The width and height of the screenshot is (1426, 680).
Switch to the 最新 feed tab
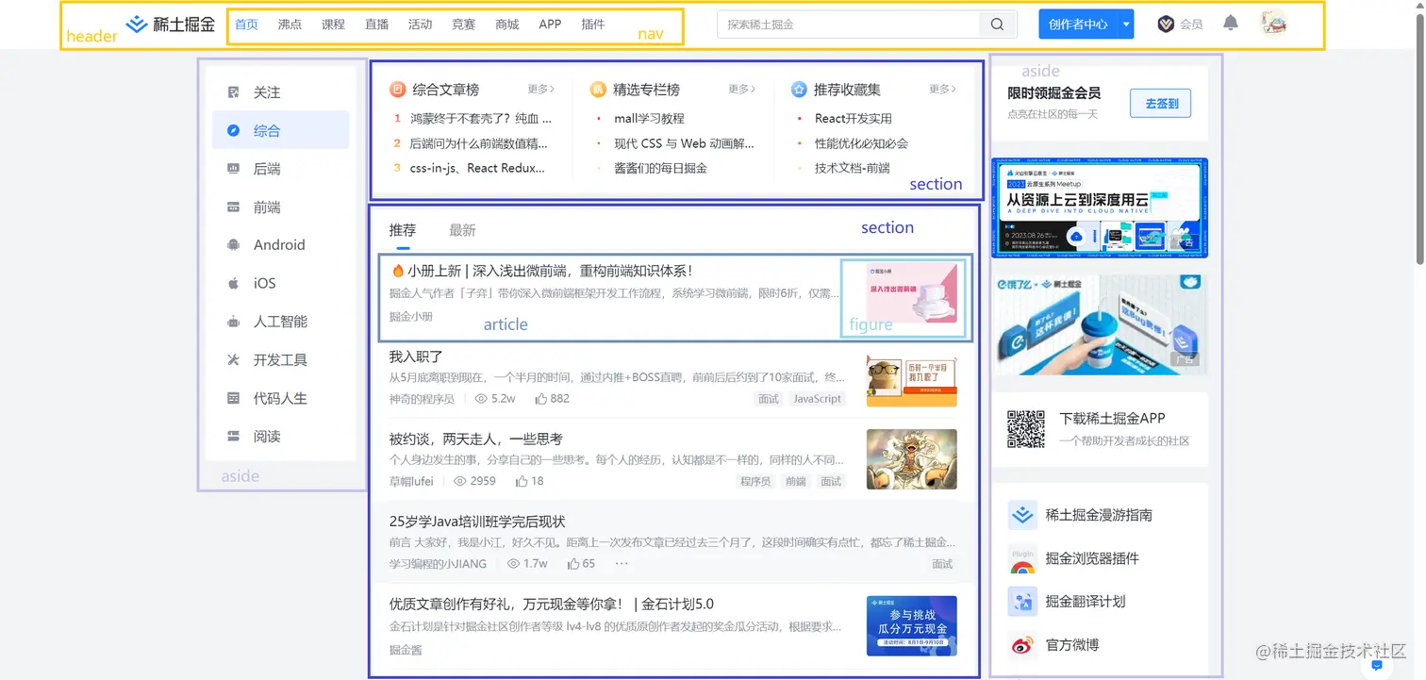(x=462, y=230)
